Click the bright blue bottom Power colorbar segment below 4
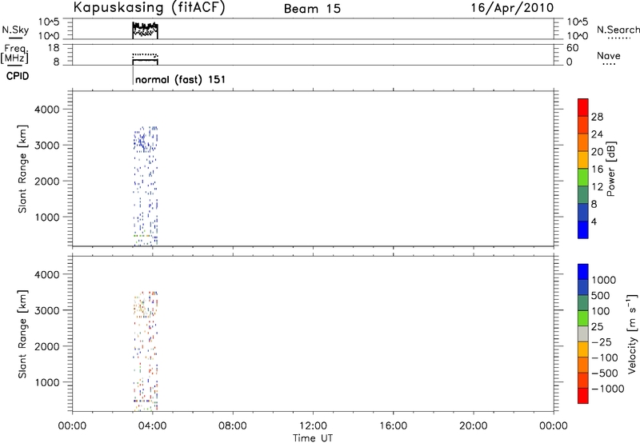This screenshot has height=443, width=640. 583,229
